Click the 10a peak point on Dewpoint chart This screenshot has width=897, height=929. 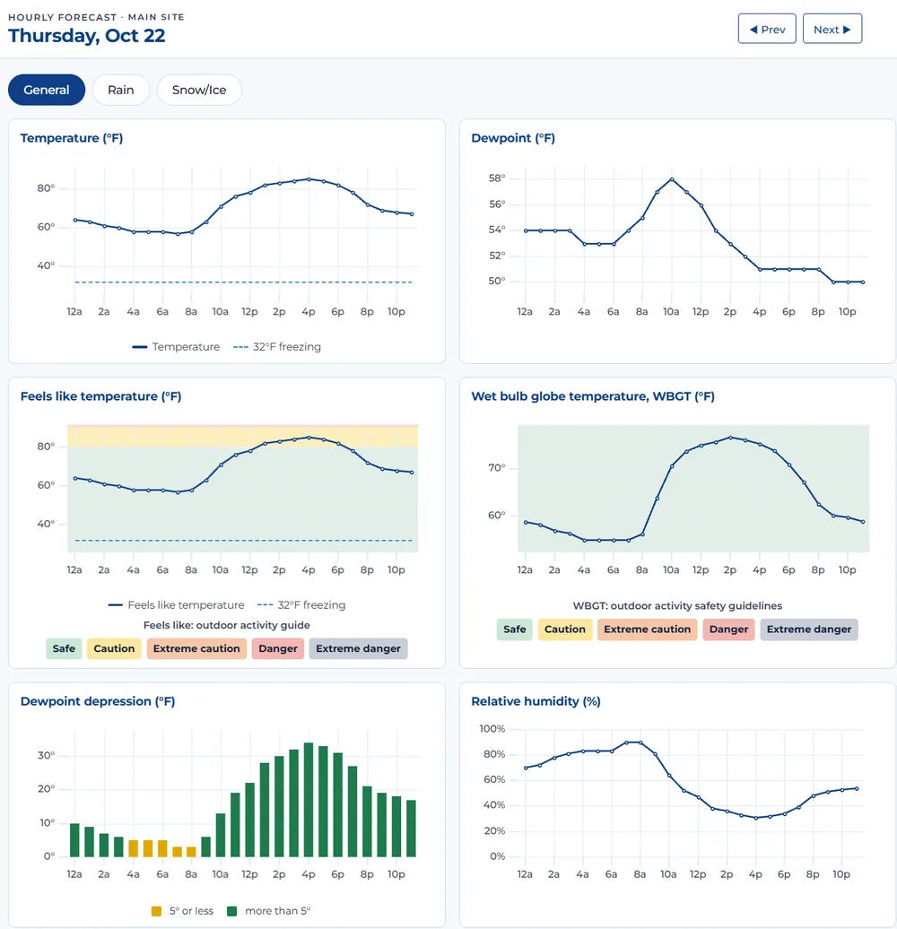point(672,179)
